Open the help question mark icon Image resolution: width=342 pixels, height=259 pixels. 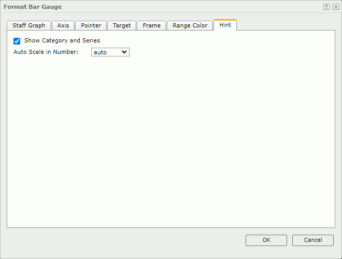(326, 7)
